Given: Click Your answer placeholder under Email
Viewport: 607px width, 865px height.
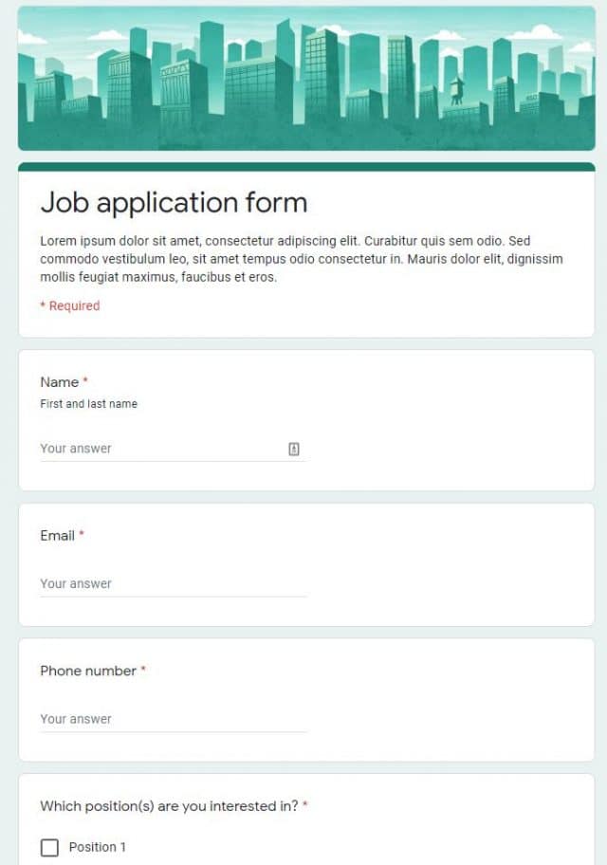Looking at the screenshot, I should [x=76, y=582].
